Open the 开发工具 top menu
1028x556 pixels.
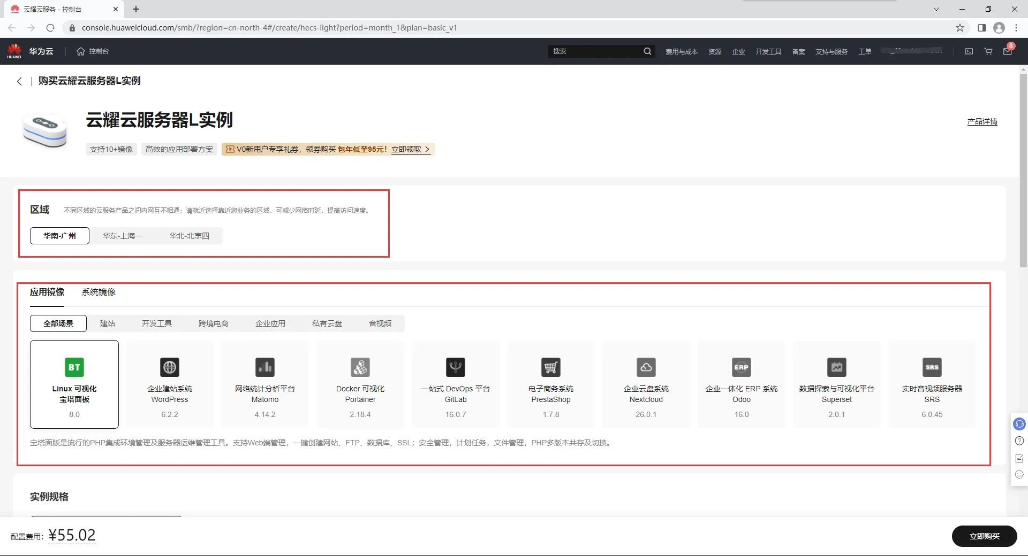[x=768, y=51]
